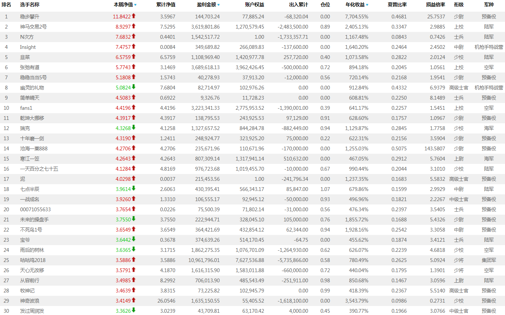This screenshot has width=505, height=315.
Task: Select player 发过周润发
Action: pyautogui.click(x=32, y=311)
